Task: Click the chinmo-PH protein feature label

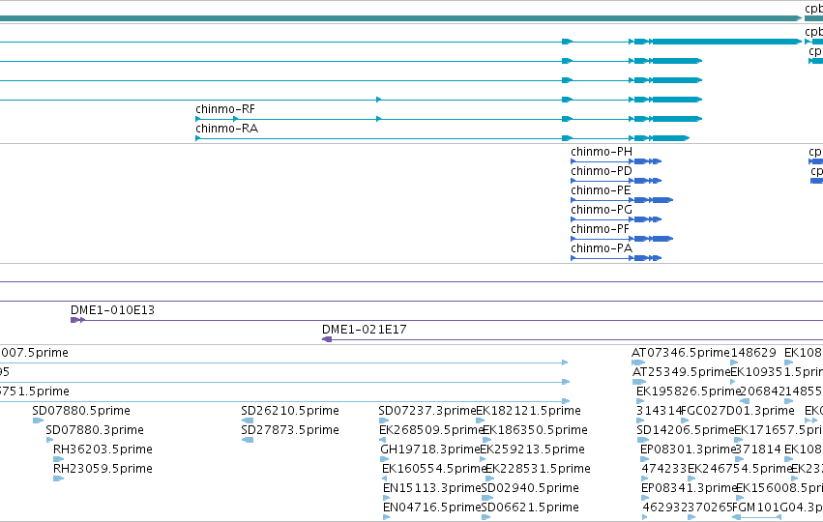Action: [602, 152]
